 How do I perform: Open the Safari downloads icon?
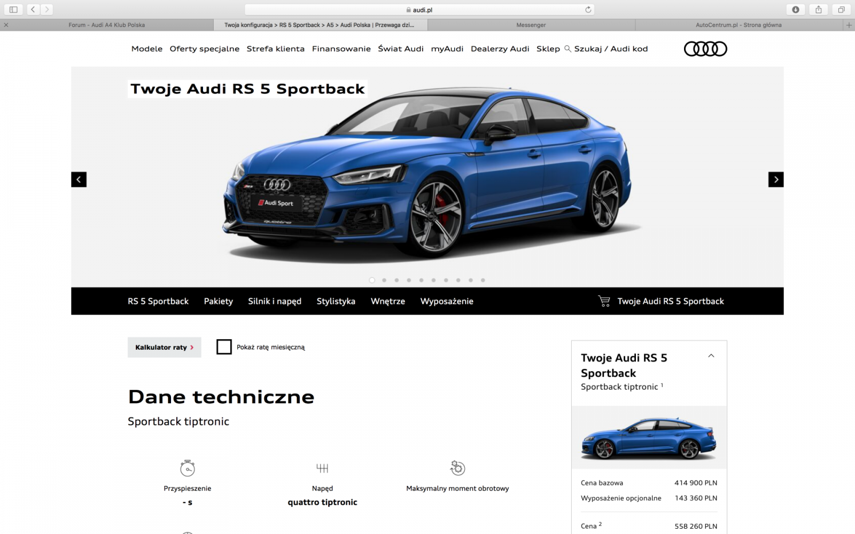(795, 9)
